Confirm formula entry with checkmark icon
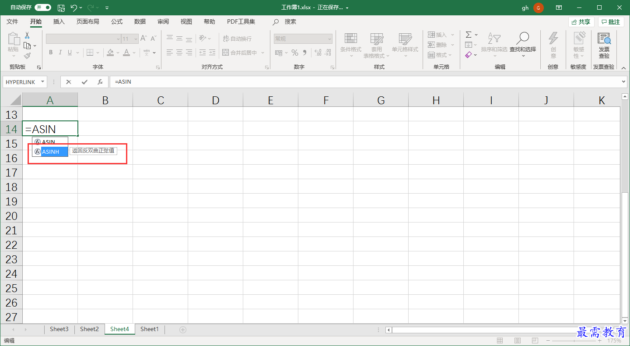 84,82
